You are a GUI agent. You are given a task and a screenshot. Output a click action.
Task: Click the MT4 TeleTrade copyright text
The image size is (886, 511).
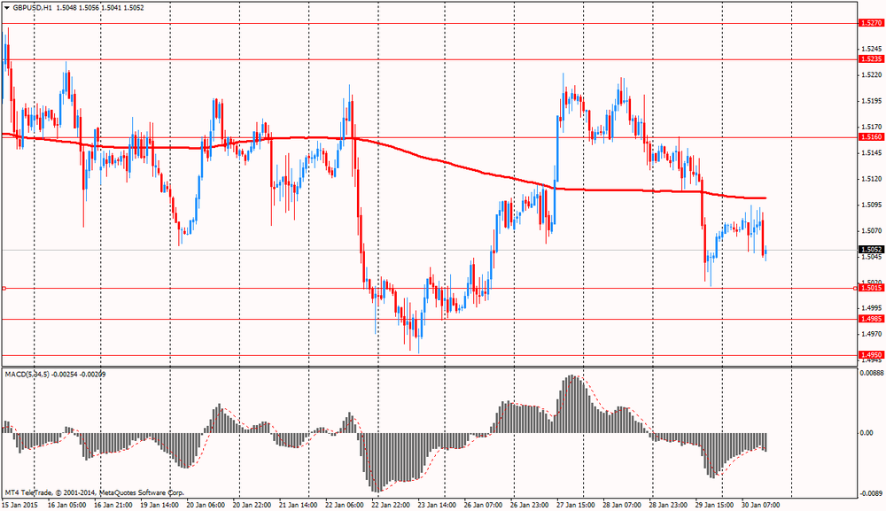[x=94, y=492]
